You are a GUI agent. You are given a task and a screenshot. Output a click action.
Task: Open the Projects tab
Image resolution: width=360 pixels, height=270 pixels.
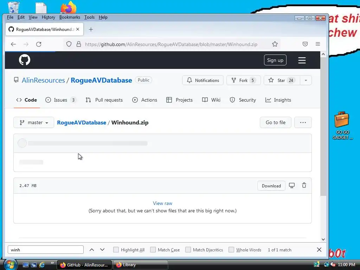click(x=180, y=100)
